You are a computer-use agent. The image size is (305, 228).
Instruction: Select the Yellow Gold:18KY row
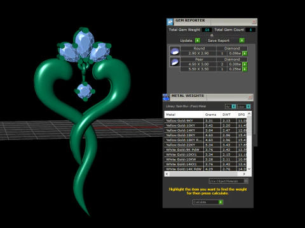pos(206,135)
